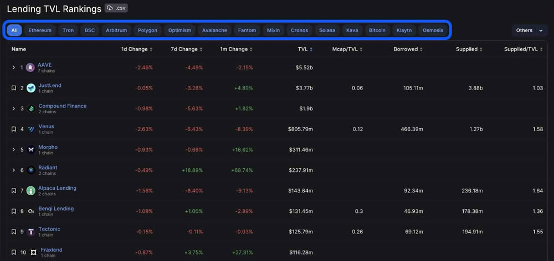554x261 pixels.
Task: Open the Others chain dropdown
Action: [x=530, y=30]
